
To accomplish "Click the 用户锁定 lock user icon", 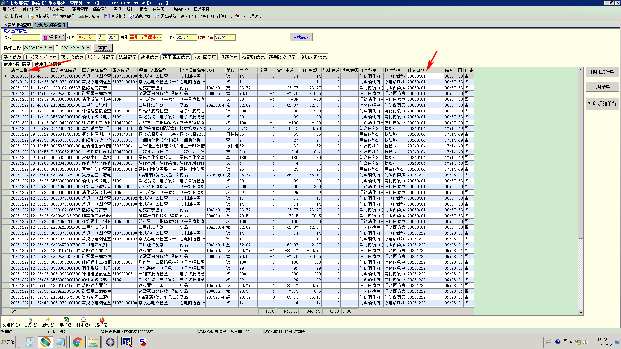I will [81, 16].
